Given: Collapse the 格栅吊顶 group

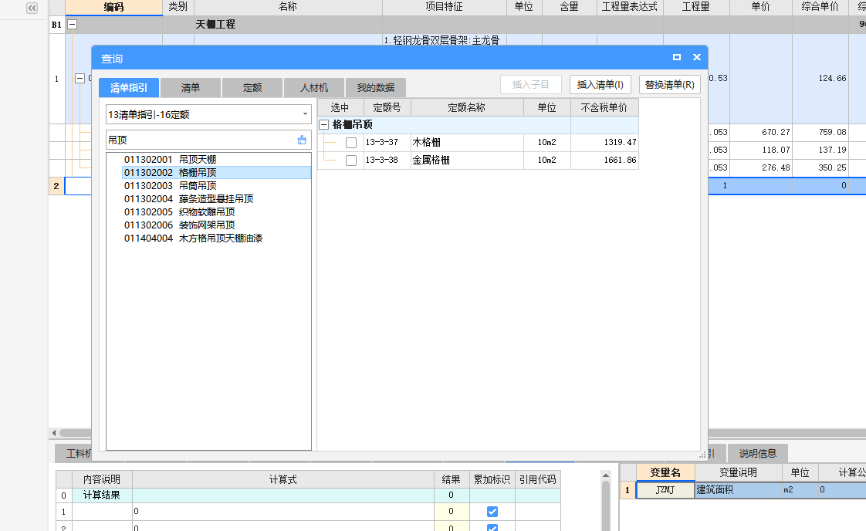Looking at the screenshot, I should (x=324, y=125).
